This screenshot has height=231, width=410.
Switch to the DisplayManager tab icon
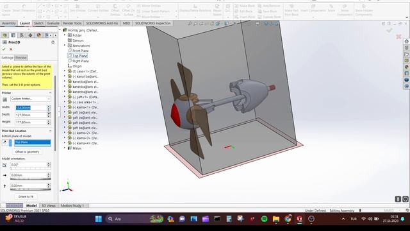[38, 35]
